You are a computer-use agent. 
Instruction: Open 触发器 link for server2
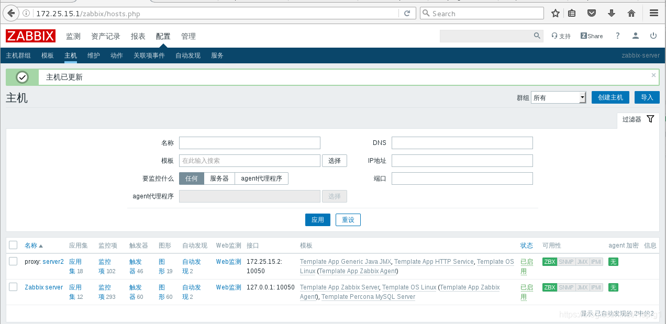tap(135, 266)
